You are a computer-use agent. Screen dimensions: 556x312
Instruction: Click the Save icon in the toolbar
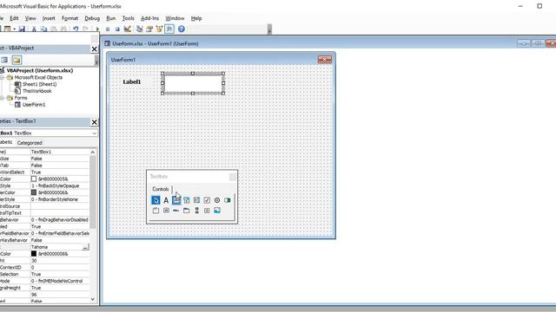click(x=22, y=29)
